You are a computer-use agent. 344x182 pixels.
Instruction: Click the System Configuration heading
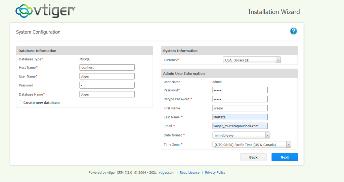pyautogui.click(x=38, y=32)
